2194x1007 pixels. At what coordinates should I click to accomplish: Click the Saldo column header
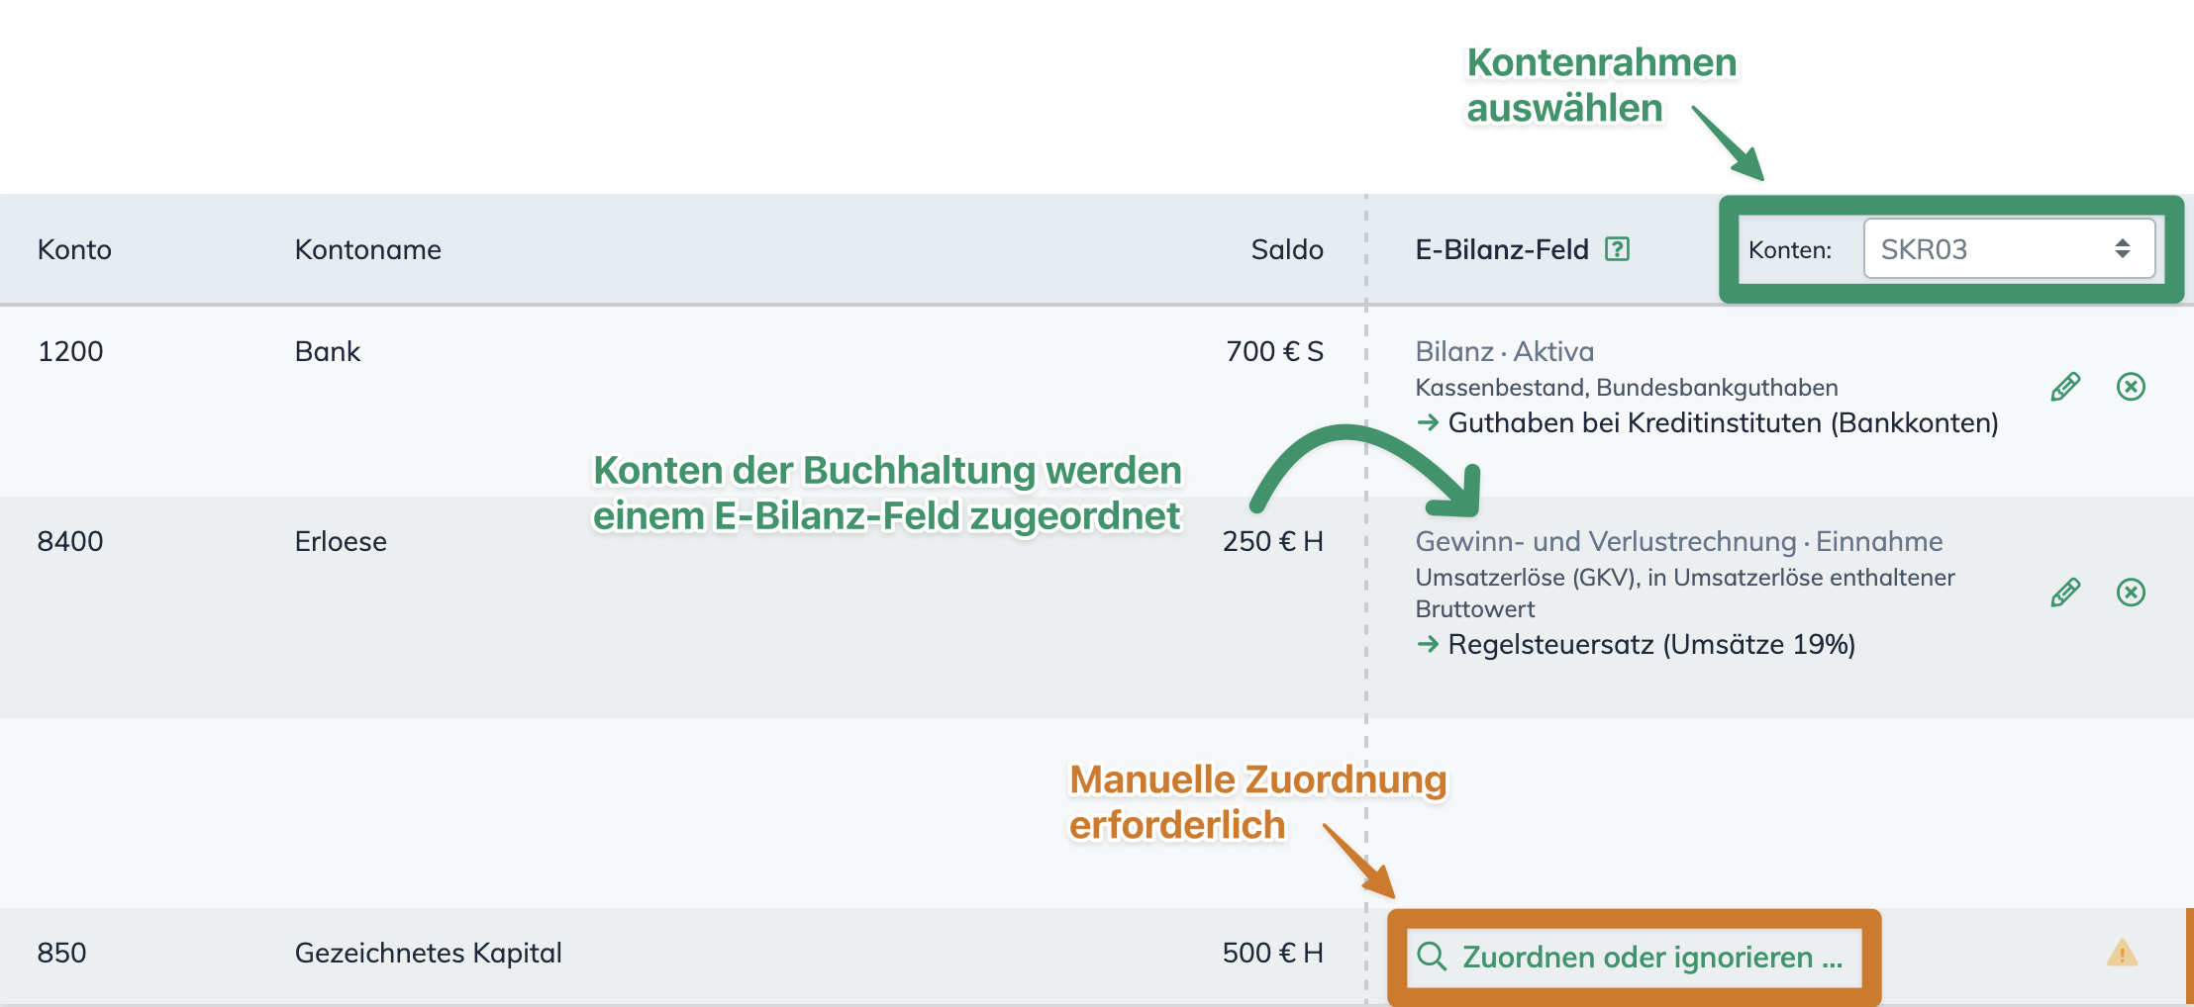click(x=1288, y=249)
